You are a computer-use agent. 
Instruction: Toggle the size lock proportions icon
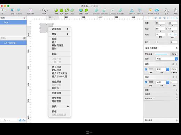pyautogui.click(x=166, y=29)
